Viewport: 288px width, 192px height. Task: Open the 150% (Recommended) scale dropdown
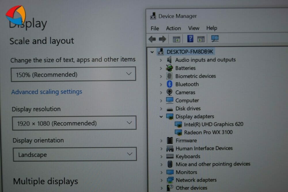(x=73, y=74)
